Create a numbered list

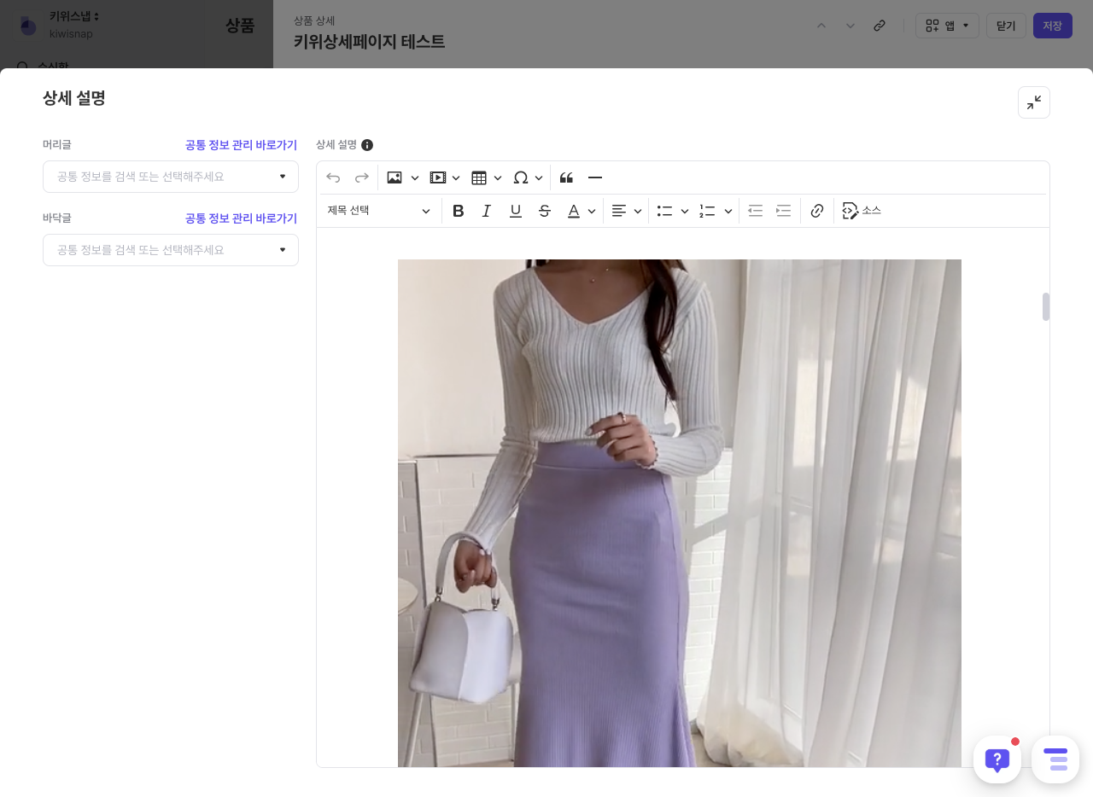(x=707, y=211)
